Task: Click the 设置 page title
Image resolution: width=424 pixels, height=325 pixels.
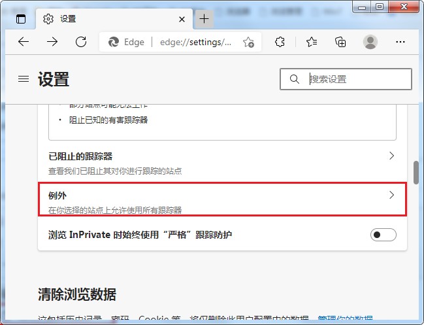Action: pos(54,79)
